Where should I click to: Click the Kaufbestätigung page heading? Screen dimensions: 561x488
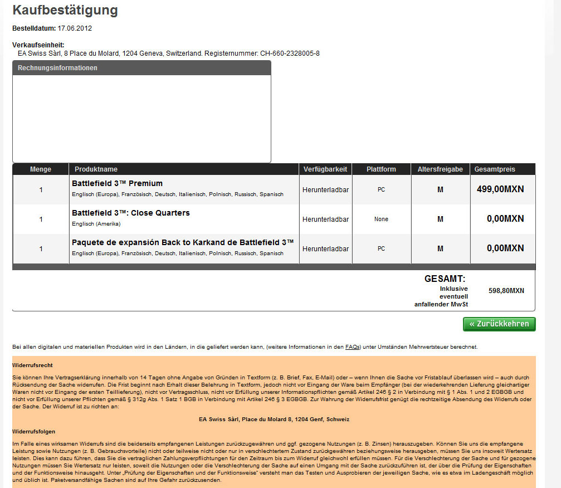tap(65, 10)
